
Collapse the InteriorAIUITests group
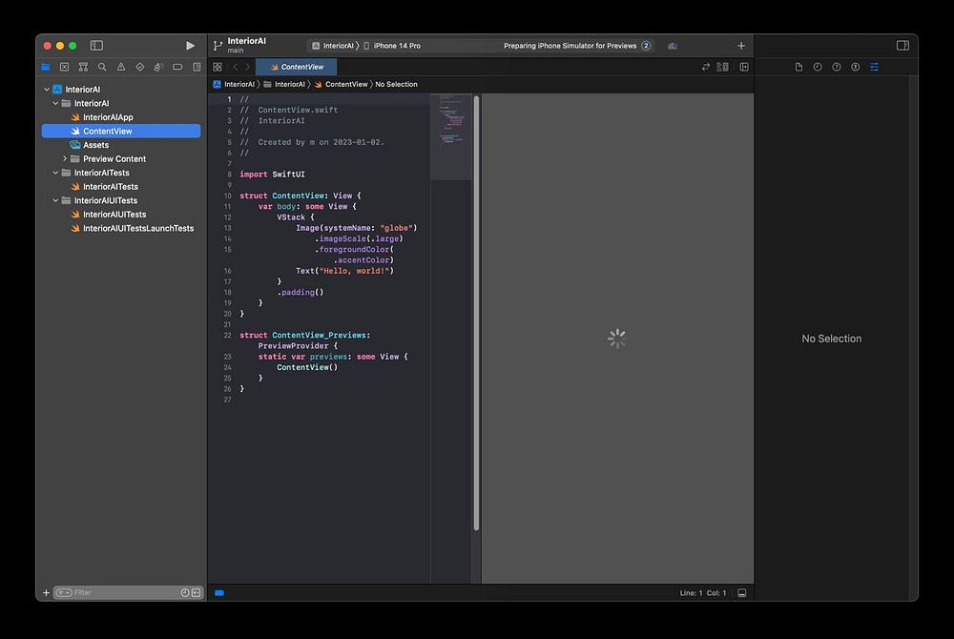point(55,200)
